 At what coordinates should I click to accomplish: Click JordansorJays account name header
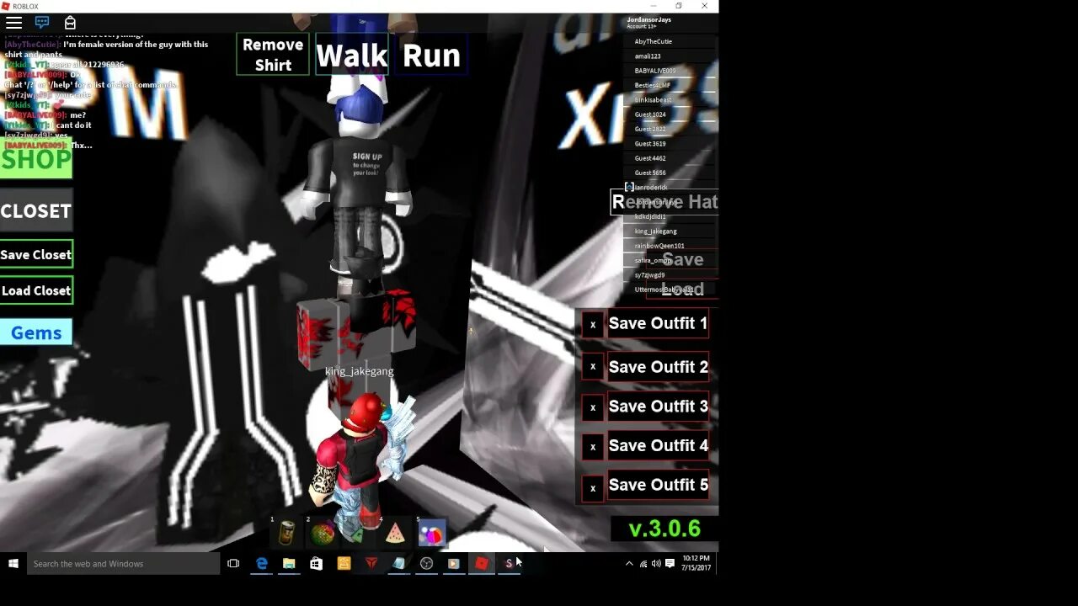[649, 19]
